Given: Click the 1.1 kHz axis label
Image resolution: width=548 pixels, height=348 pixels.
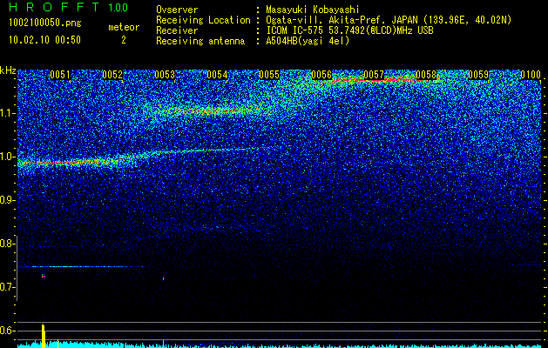Looking at the screenshot, I should click(7, 113).
